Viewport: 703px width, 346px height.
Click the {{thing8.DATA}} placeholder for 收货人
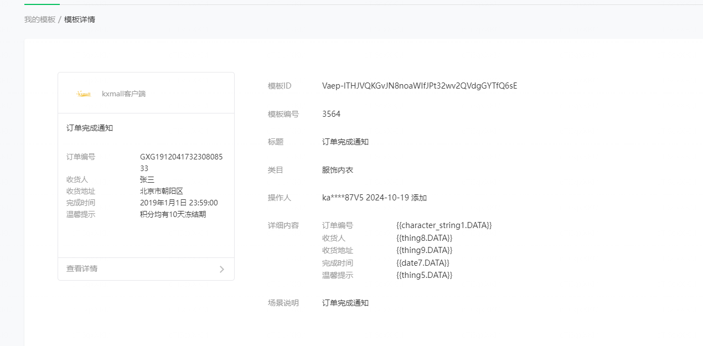[x=425, y=238]
